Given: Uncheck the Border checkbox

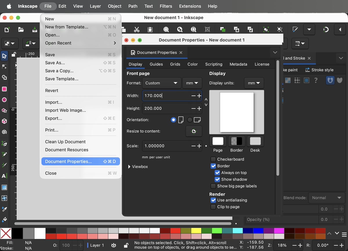Looking at the screenshot, I should click(x=213, y=166).
